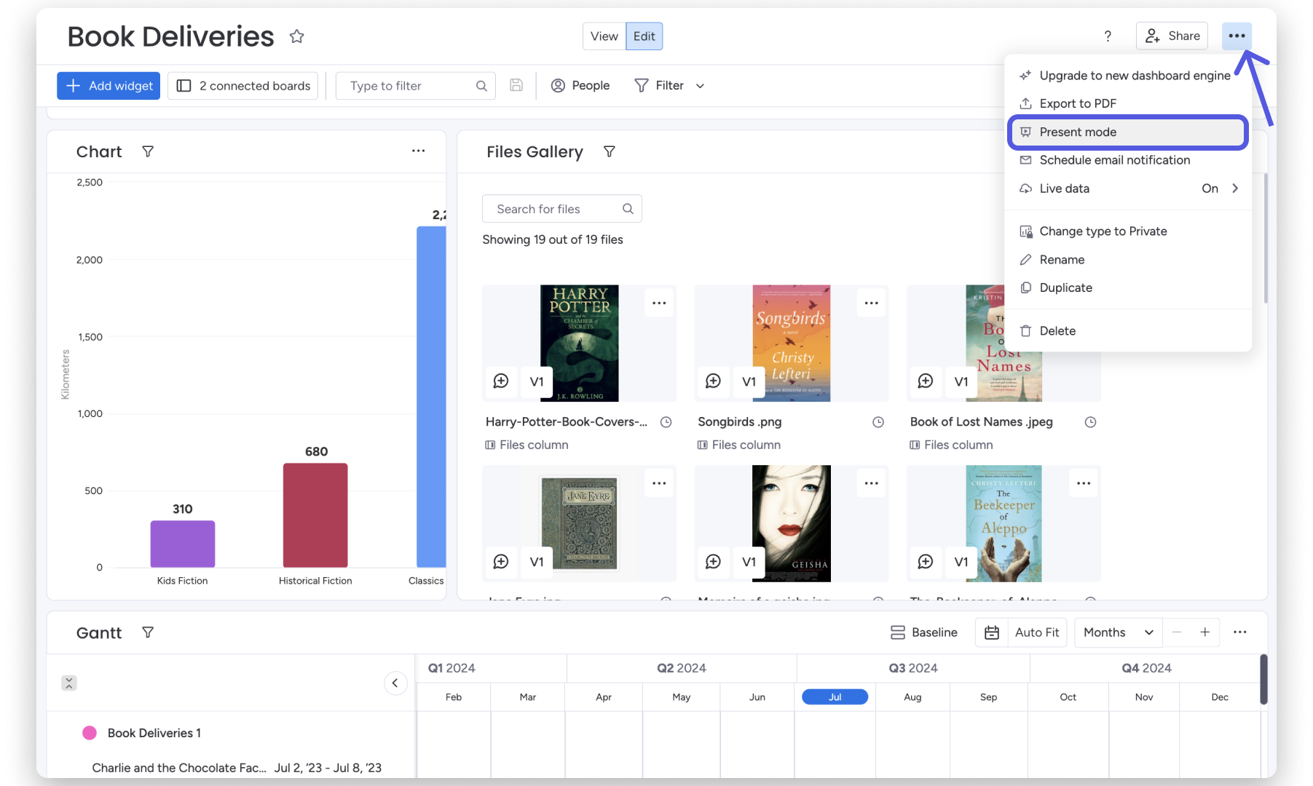Open options for the Songbirds file card
Screen dimensions: 1313x786
[872, 303]
